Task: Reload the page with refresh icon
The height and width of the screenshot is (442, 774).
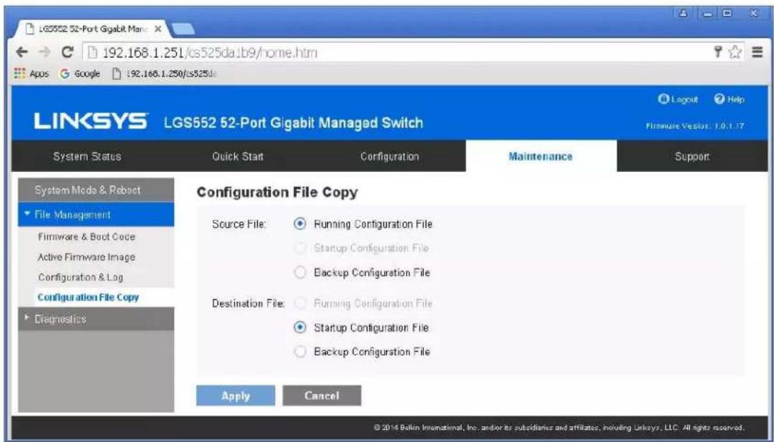Action: [x=67, y=52]
